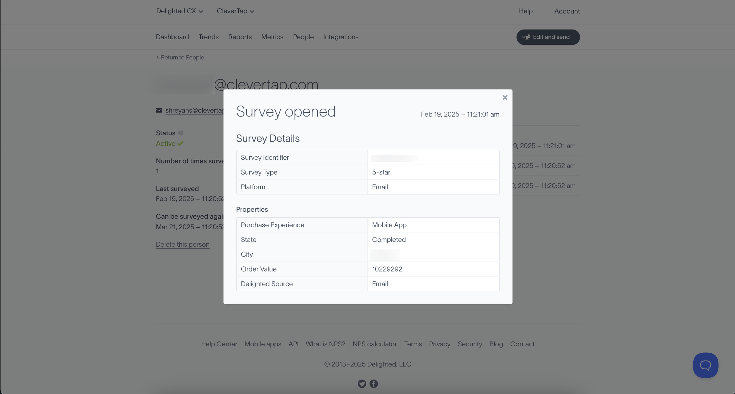
Task: Open the Reports tab
Action: coord(240,37)
